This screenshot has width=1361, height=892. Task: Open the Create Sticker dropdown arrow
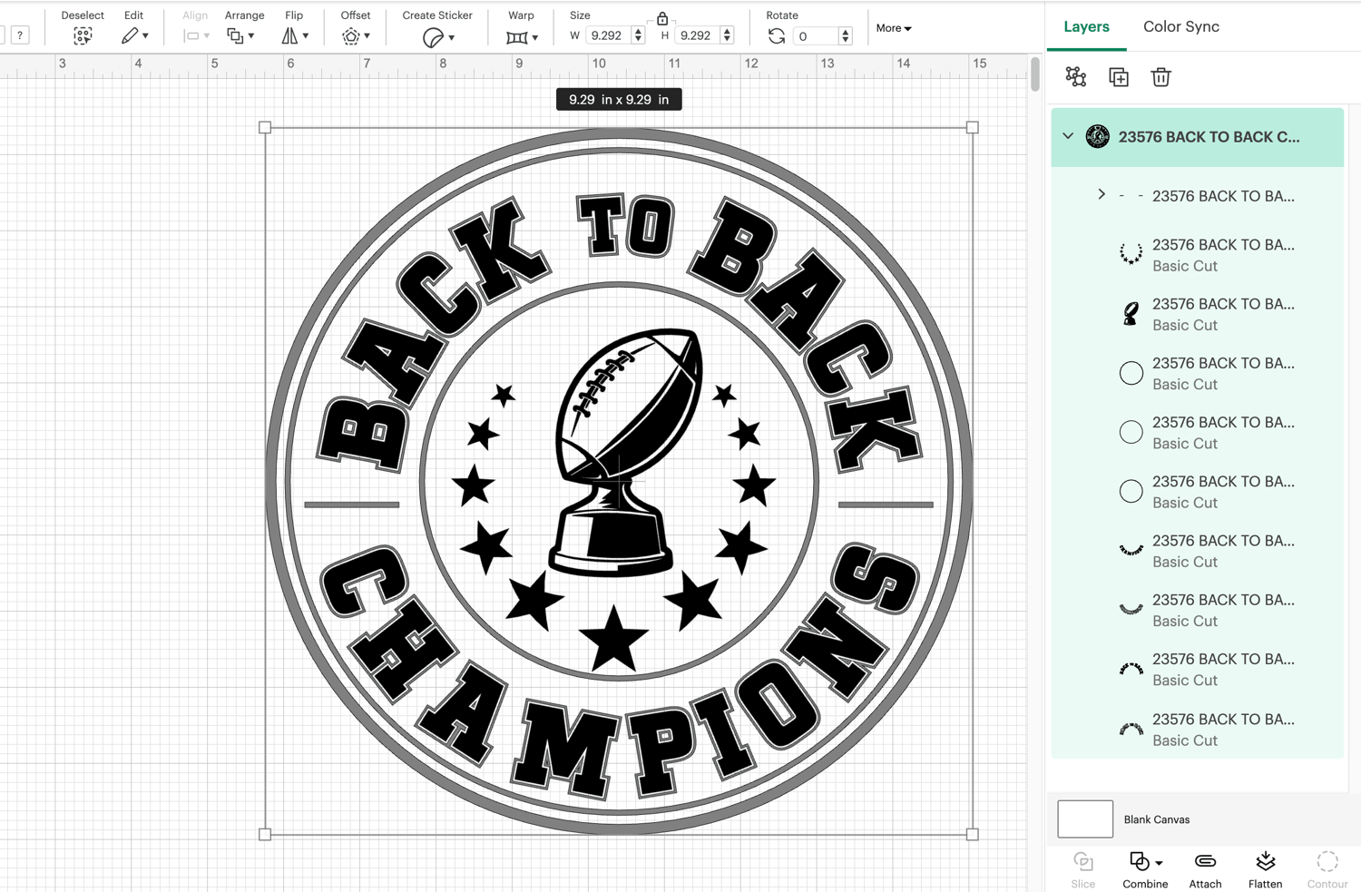[451, 38]
